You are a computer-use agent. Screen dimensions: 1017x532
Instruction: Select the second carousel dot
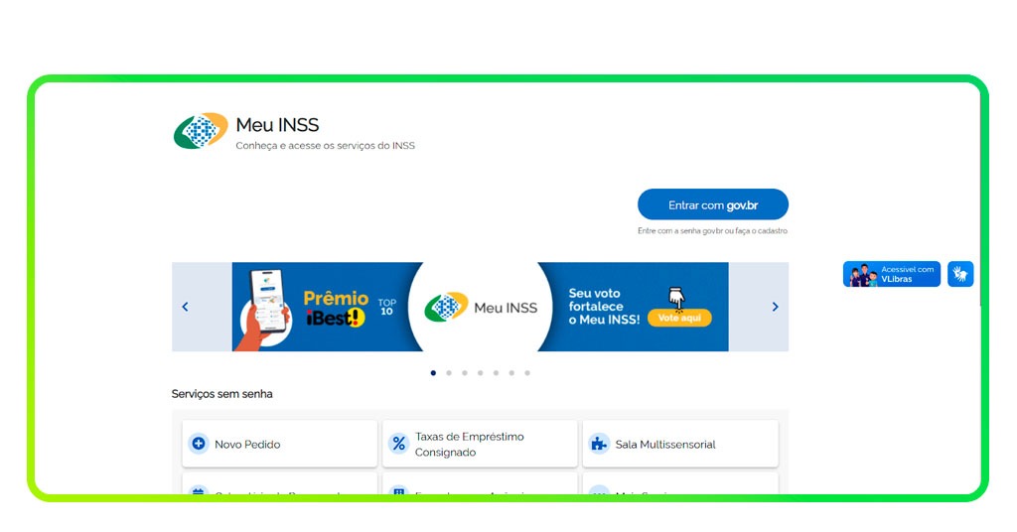tap(449, 372)
